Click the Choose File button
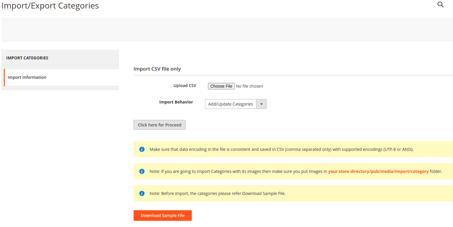453x227 pixels. (x=221, y=86)
